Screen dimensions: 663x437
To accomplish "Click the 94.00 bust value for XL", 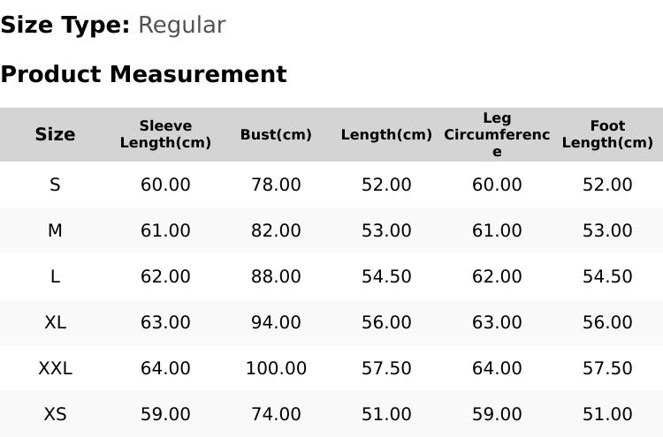I will pos(276,322).
